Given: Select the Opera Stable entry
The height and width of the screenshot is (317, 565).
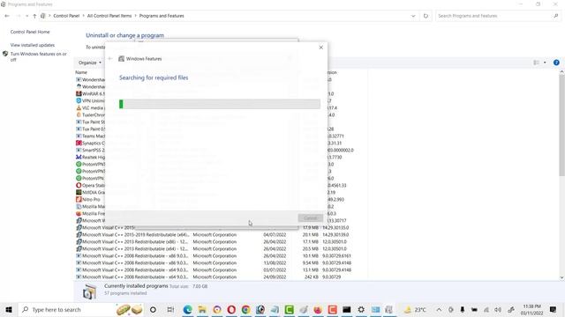Looking at the screenshot, I should pyautogui.click(x=90, y=186).
